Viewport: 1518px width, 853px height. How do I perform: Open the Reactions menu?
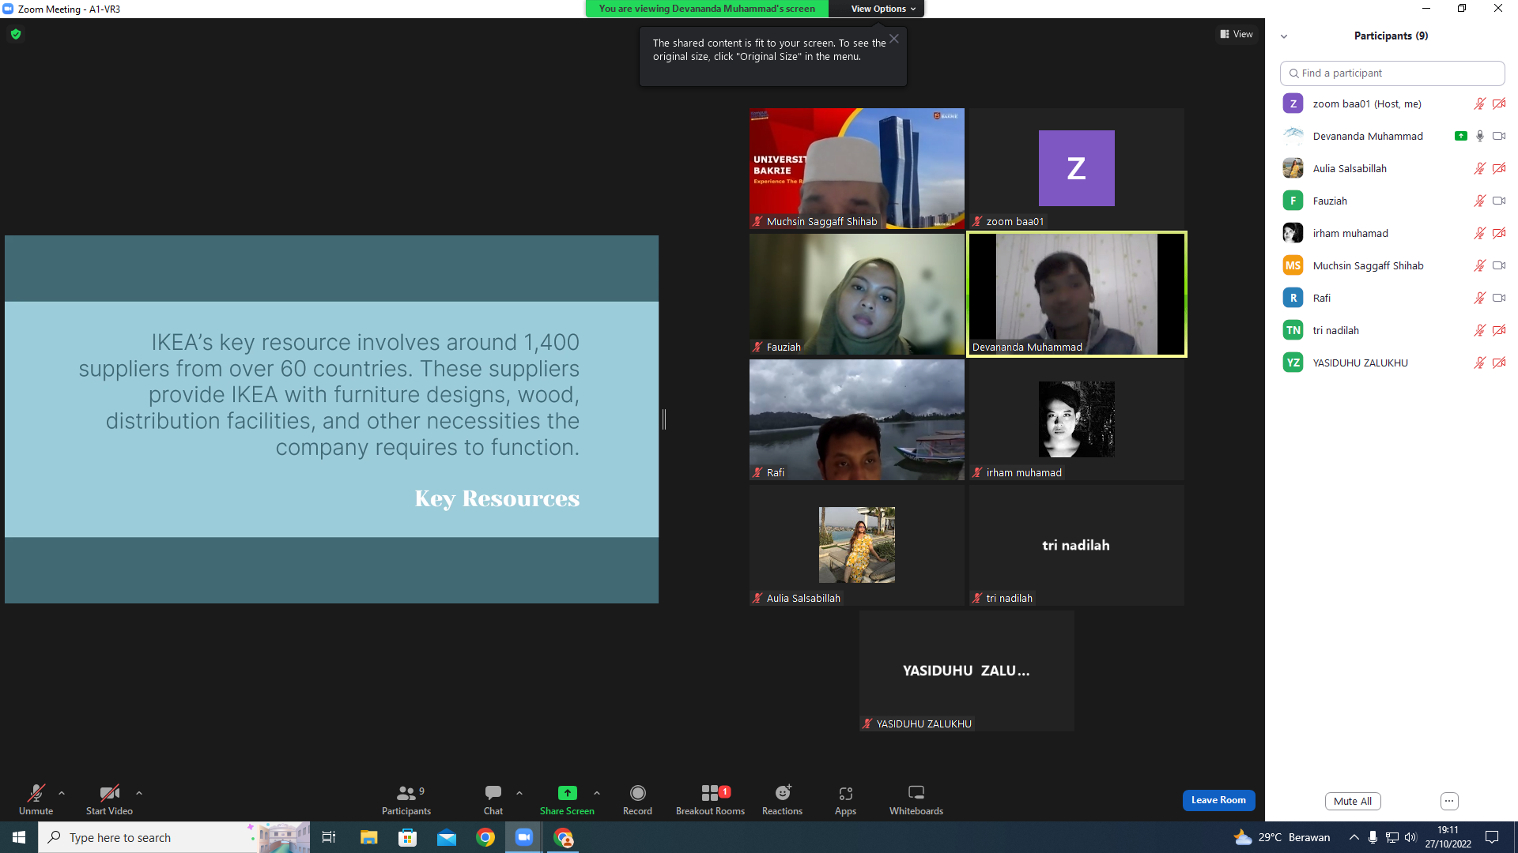pyautogui.click(x=782, y=799)
